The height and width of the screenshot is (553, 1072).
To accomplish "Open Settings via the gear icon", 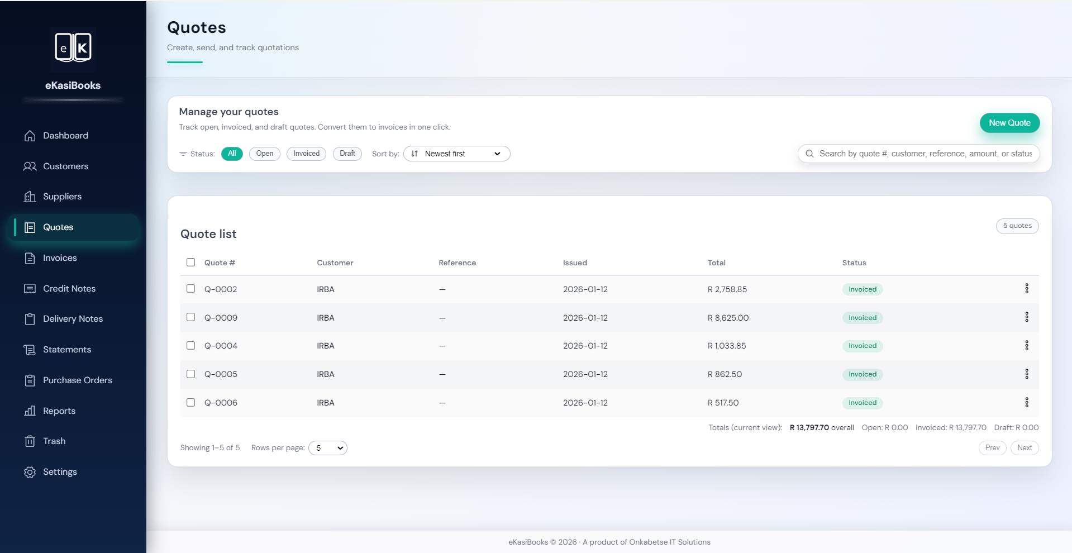I will point(30,472).
